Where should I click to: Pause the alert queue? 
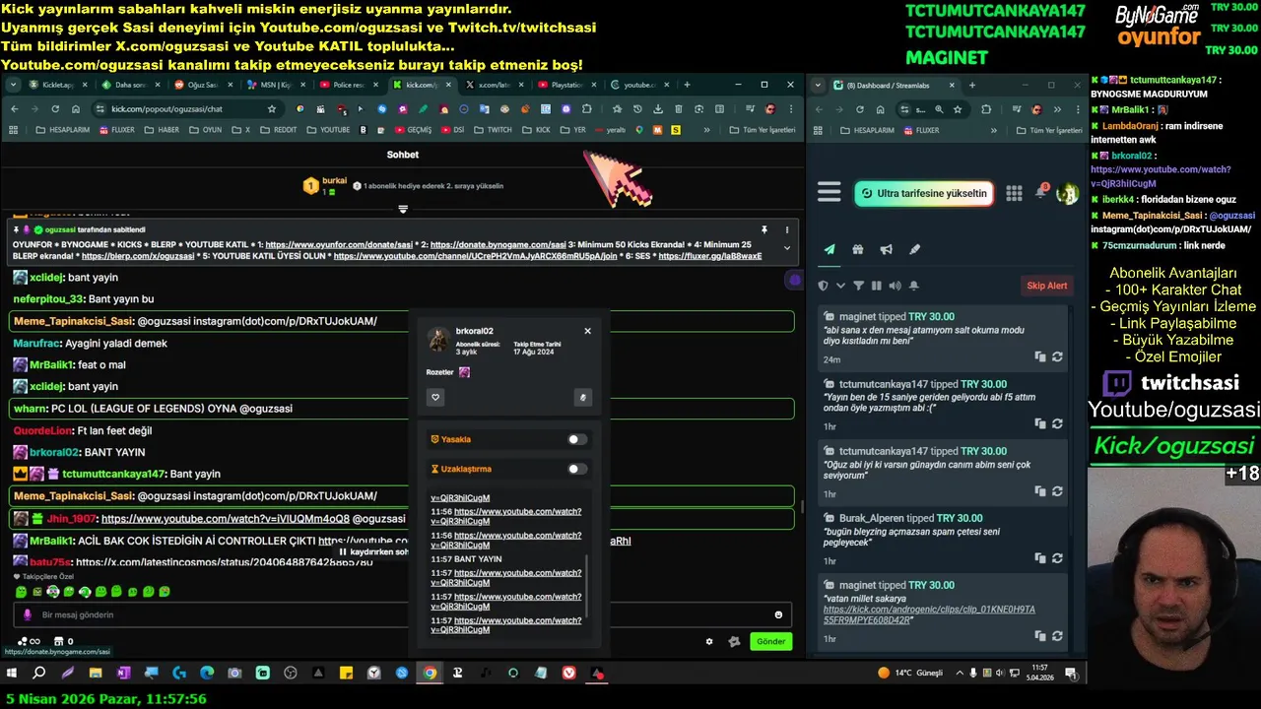point(877,286)
